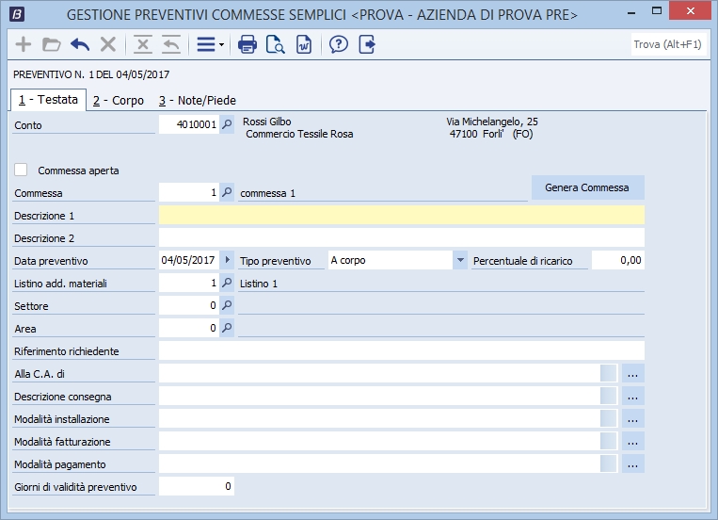The width and height of the screenshot is (718, 520).
Task: Switch to the Corpo tab
Action: 119,100
